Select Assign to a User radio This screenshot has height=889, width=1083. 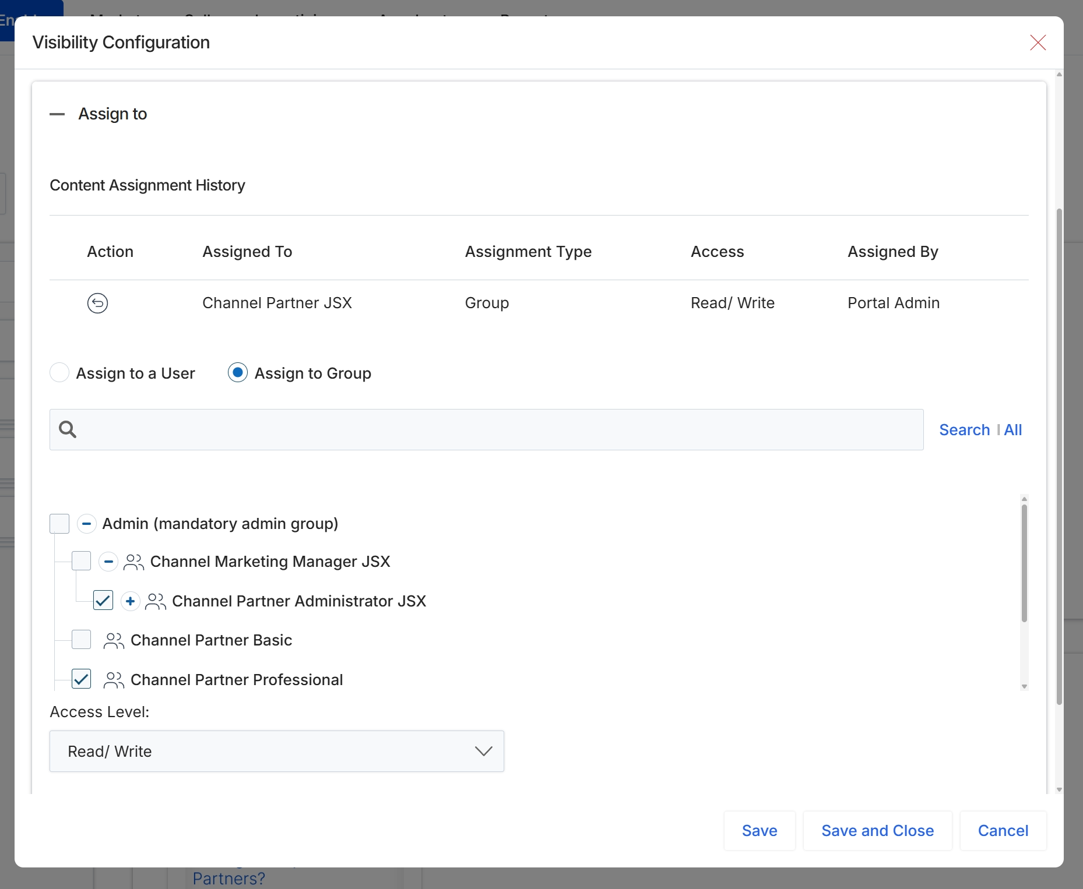[59, 372]
